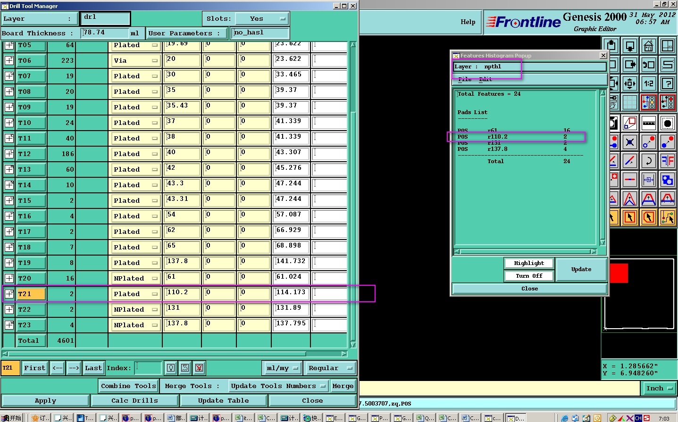This screenshot has width=678, height=422.
Task: Click the Apply button
Action: [45, 400]
